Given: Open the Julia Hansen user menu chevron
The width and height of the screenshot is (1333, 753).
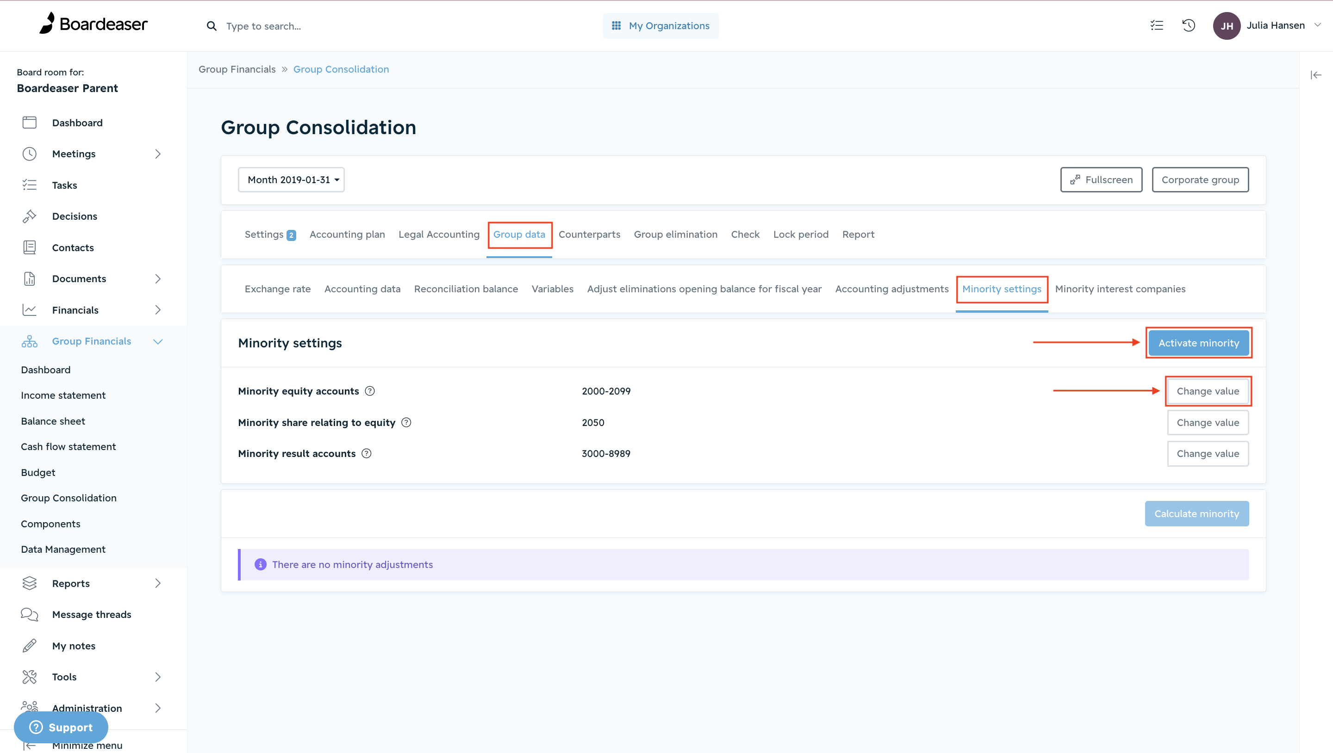Looking at the screenshot, I should pos(1317,25).
